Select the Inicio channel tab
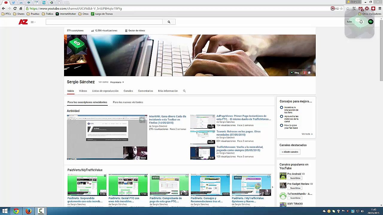 pos(71,91)
